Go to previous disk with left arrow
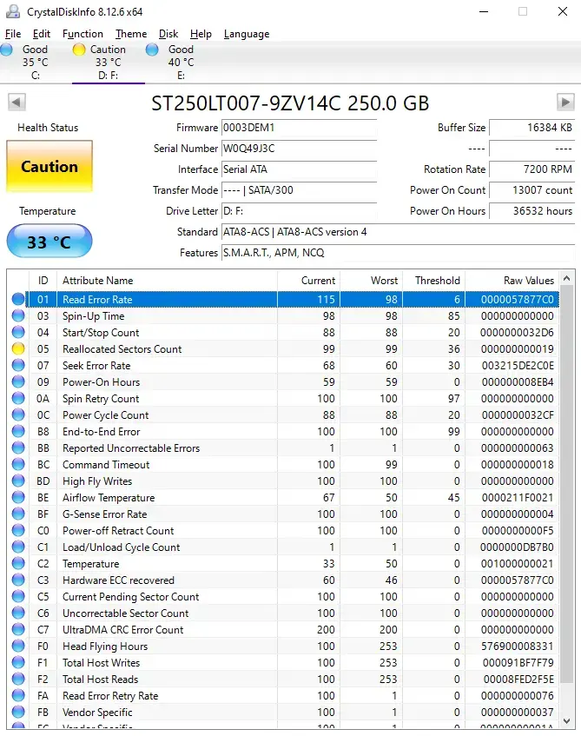Viewport: 581px width, 736px height. (17, 102)
